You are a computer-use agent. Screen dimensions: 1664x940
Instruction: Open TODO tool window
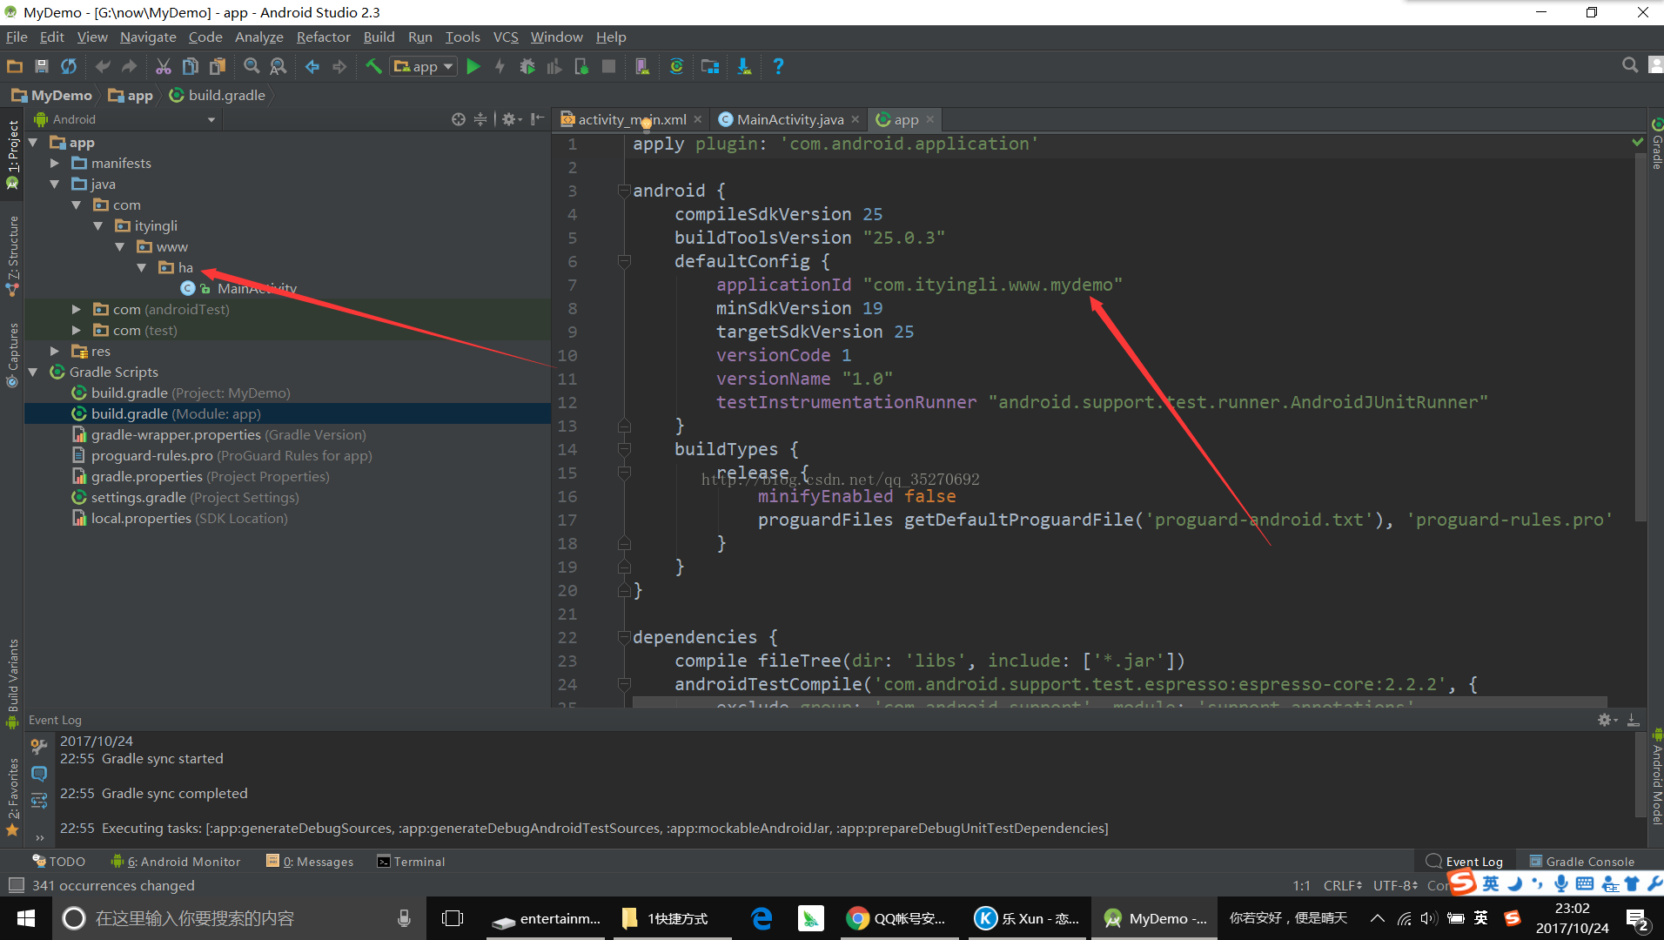59,862
